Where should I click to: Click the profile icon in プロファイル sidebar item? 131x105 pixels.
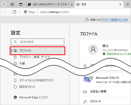tap(15, 51)
